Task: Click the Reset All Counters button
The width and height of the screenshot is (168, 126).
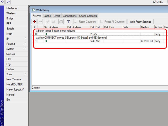Action: point(113,22)
